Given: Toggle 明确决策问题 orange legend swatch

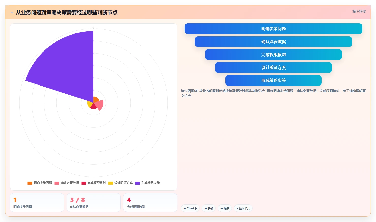Looking at the screenshot, I should [x=30, y=183].
